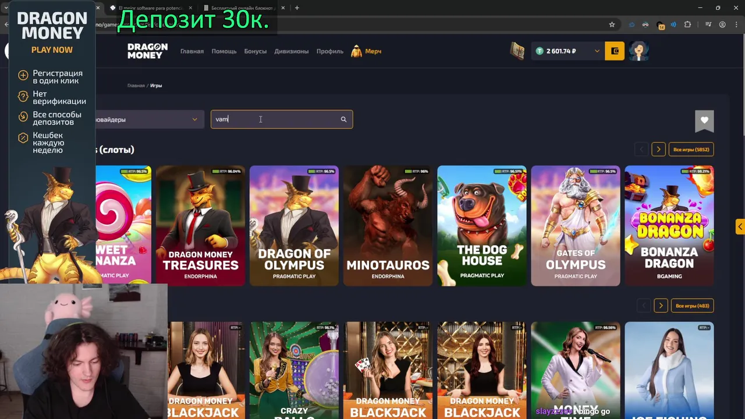Open Gates of Olympus slot
Viewport: 745px width, 419px height.
(576, 226)
